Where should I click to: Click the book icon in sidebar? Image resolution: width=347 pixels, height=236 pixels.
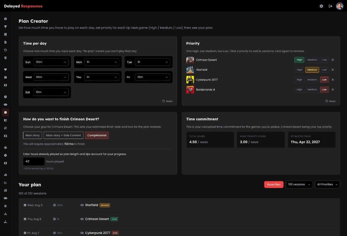coord(5,34)
